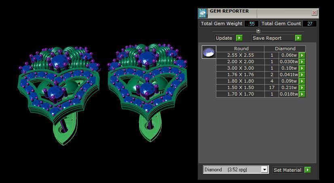Click green arrow for 2.55 X 2.55 row
334x183 pixels.
[302, 55]
